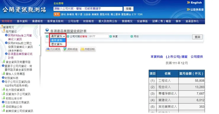
Task: Open the 營運概況 menu in the navigation bar
Action: tap(127, 21)
